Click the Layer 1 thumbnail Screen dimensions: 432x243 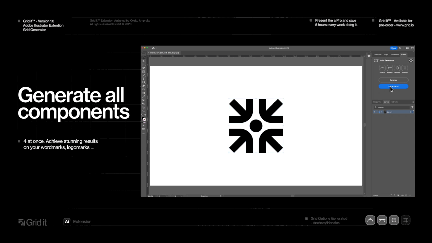click(385, 112)
